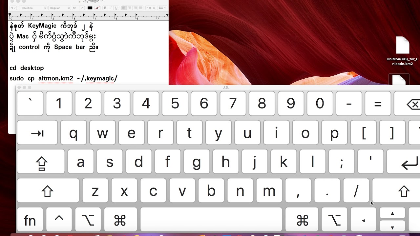
Task: Click the text 'cd desktop' in TextEdit
Action: pyautogui.click(x=27, y=68)
